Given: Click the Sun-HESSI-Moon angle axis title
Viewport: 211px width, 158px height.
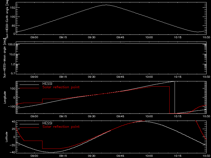Looking at the screenshot, I should (x=5, y=58).
